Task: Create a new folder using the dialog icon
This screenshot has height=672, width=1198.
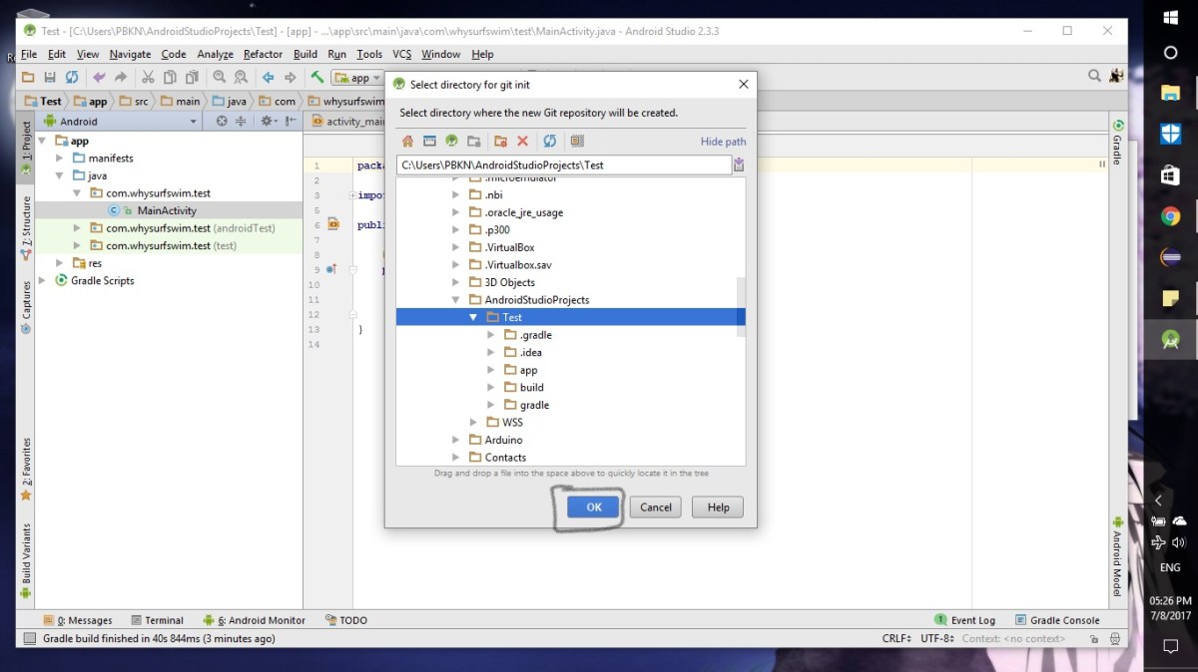Action: tap(503, 142)
